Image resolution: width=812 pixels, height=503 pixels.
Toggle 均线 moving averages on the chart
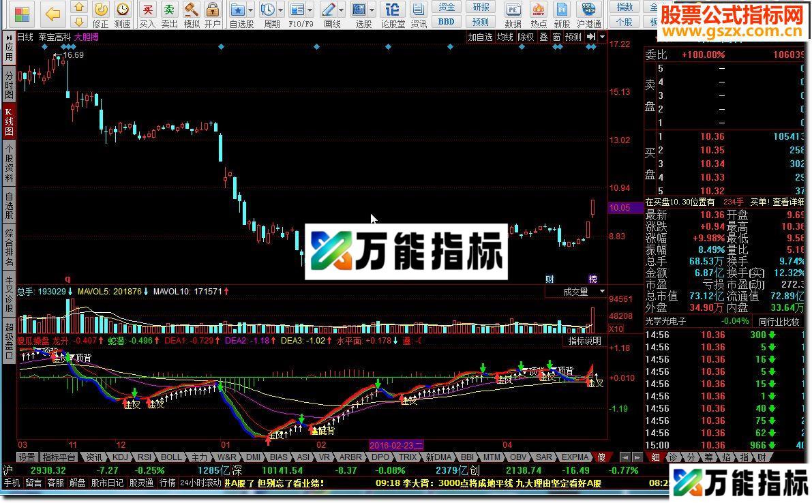(507, 37)
